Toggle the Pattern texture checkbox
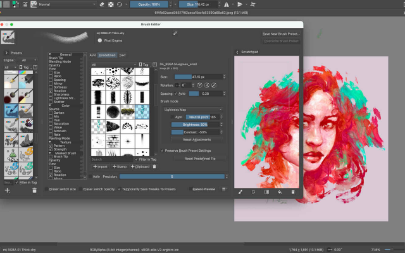The width and height of the screenshot is (405, 253). [x=51, y=145]
